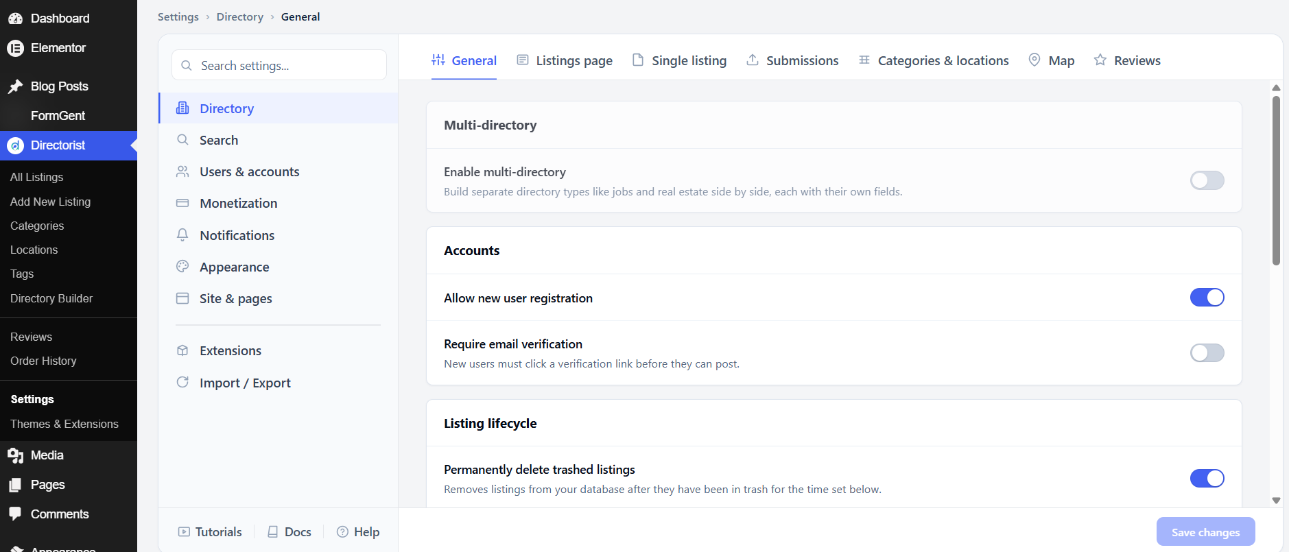Click the Pages icon in the sidebar
The image size is (1289, 552).
point(15,485)
